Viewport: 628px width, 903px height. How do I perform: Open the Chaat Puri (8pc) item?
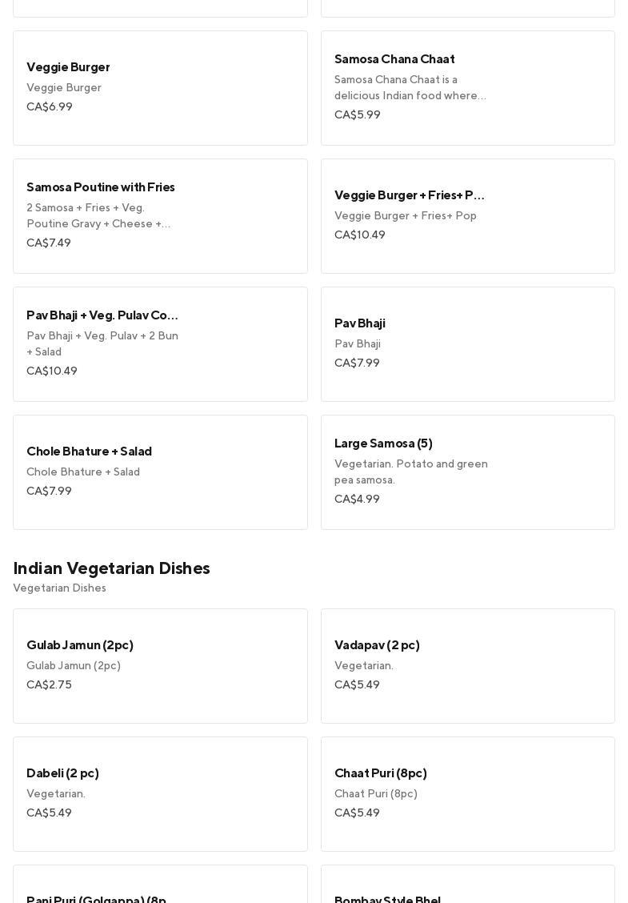tap(467, 794)
